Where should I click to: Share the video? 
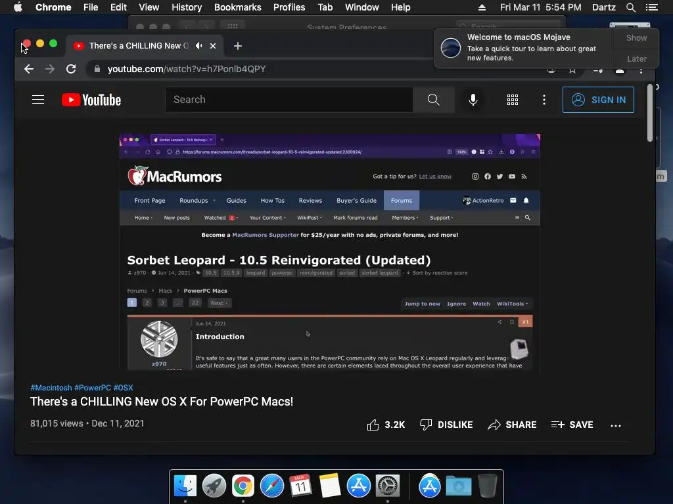coord(513,425)
